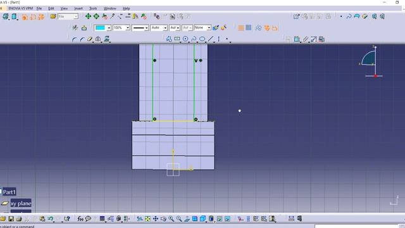Click the orange grid icon
This screenshot has height=228, width=405.
(x=240, y=28)
